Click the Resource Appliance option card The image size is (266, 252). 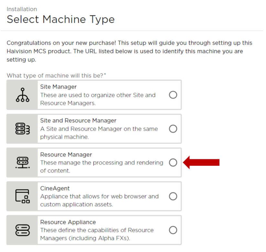click(94, 230)
